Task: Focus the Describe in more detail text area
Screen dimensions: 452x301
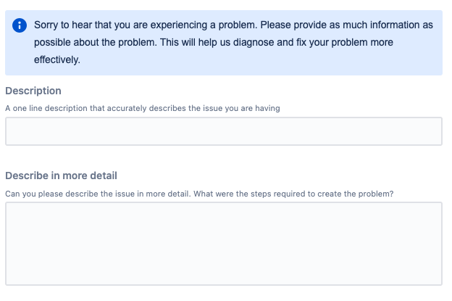Action: tap(224, 244)
